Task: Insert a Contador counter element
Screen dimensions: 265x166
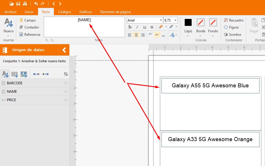Action: pos(29,27)
